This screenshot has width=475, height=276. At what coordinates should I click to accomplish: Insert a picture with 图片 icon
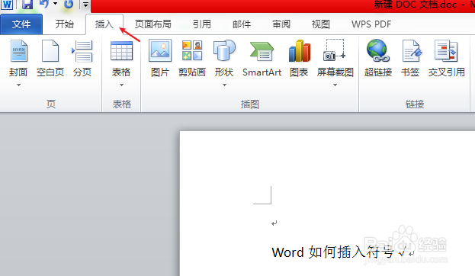click(160, 58)
